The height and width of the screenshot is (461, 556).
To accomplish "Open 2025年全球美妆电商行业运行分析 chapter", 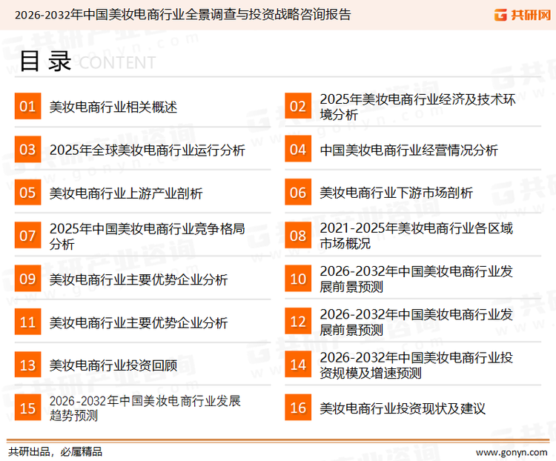I will tap(147, 150).
